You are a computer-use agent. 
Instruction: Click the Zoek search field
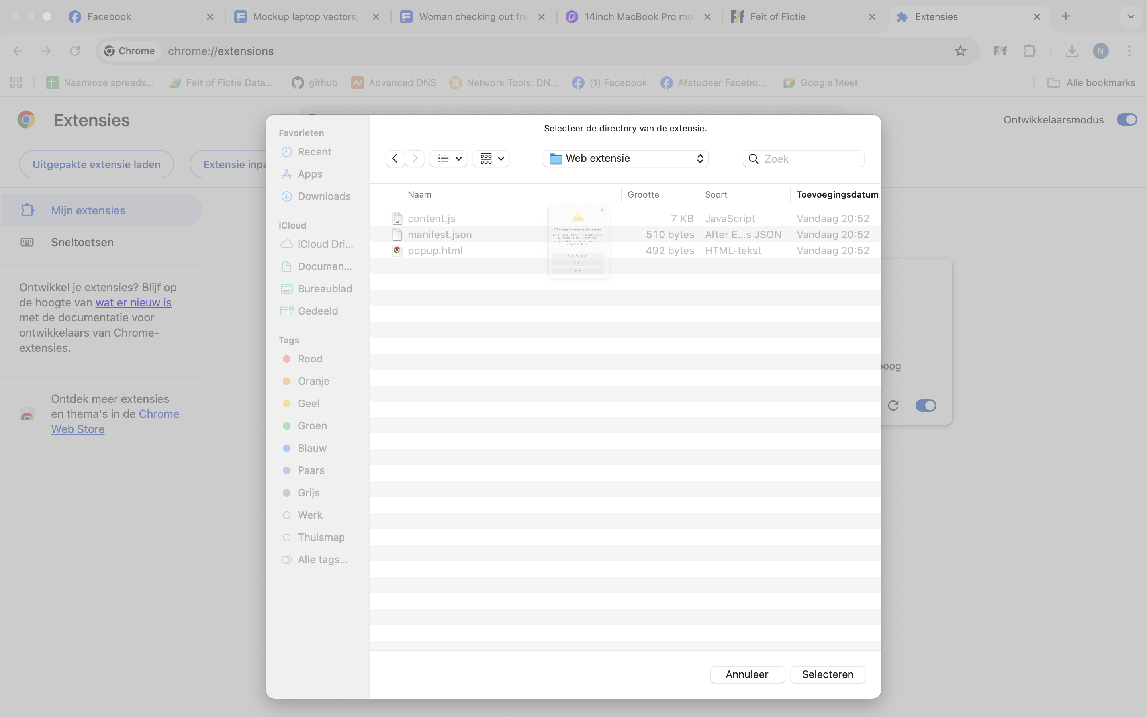(x=810, y=159)
